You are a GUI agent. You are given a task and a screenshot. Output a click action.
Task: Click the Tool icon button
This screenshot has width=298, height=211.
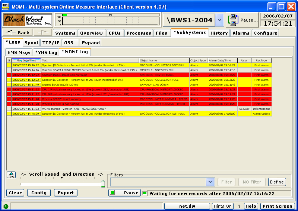point(11,175)
